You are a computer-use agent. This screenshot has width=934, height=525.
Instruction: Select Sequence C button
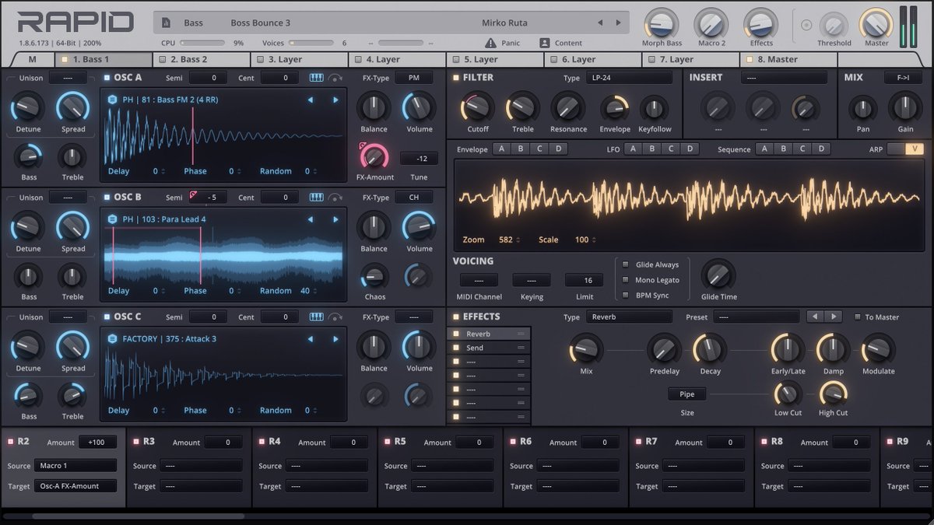pyautogui.click(x=802, y=149)
